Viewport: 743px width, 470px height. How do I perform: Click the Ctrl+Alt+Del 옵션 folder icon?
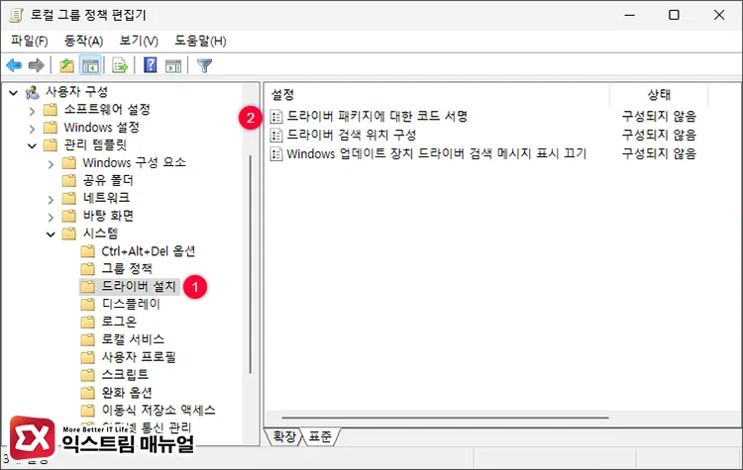coord(87,251)
